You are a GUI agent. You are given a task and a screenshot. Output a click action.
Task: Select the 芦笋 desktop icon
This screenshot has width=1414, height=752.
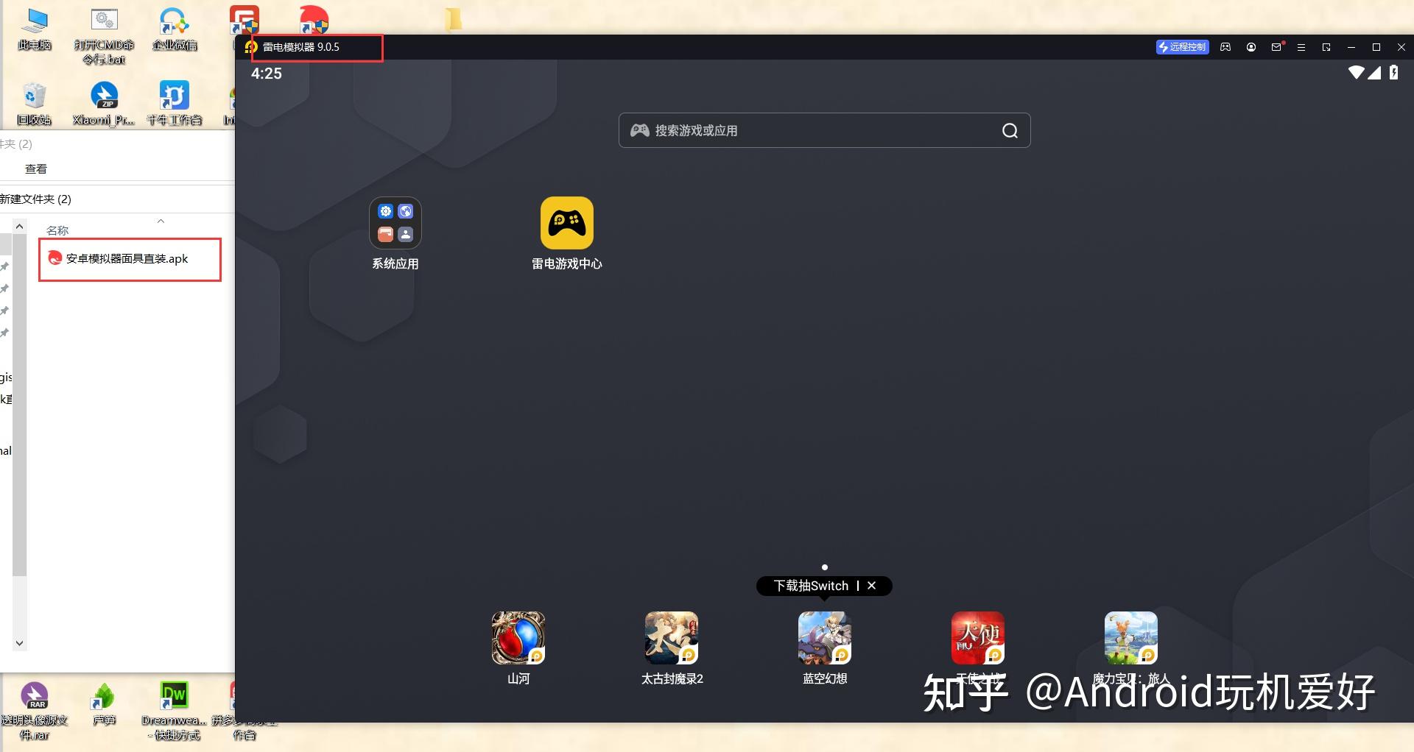[104, 704]
